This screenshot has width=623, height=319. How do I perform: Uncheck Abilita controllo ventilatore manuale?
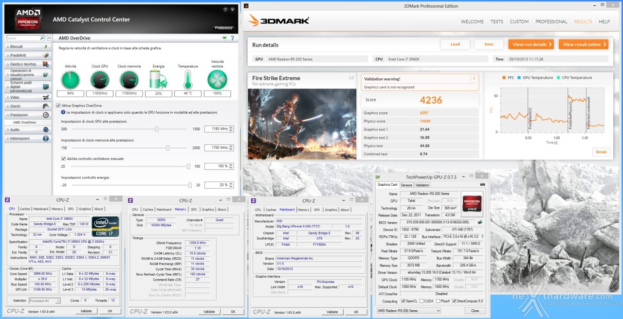click(63, 159)
